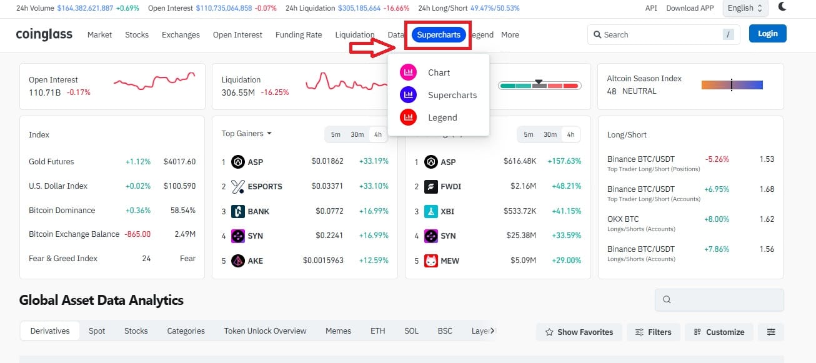Click the BANK coin icon
Image resolution: width=816 pixels, height=363 pixels.
(x=238, y=211)
